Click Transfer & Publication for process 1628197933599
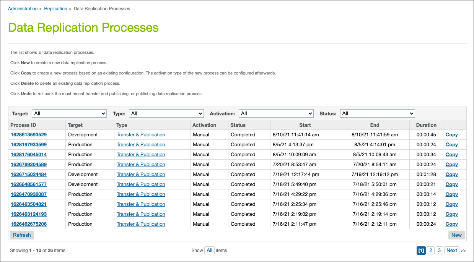The image size is (474, 262). [141, 145]
